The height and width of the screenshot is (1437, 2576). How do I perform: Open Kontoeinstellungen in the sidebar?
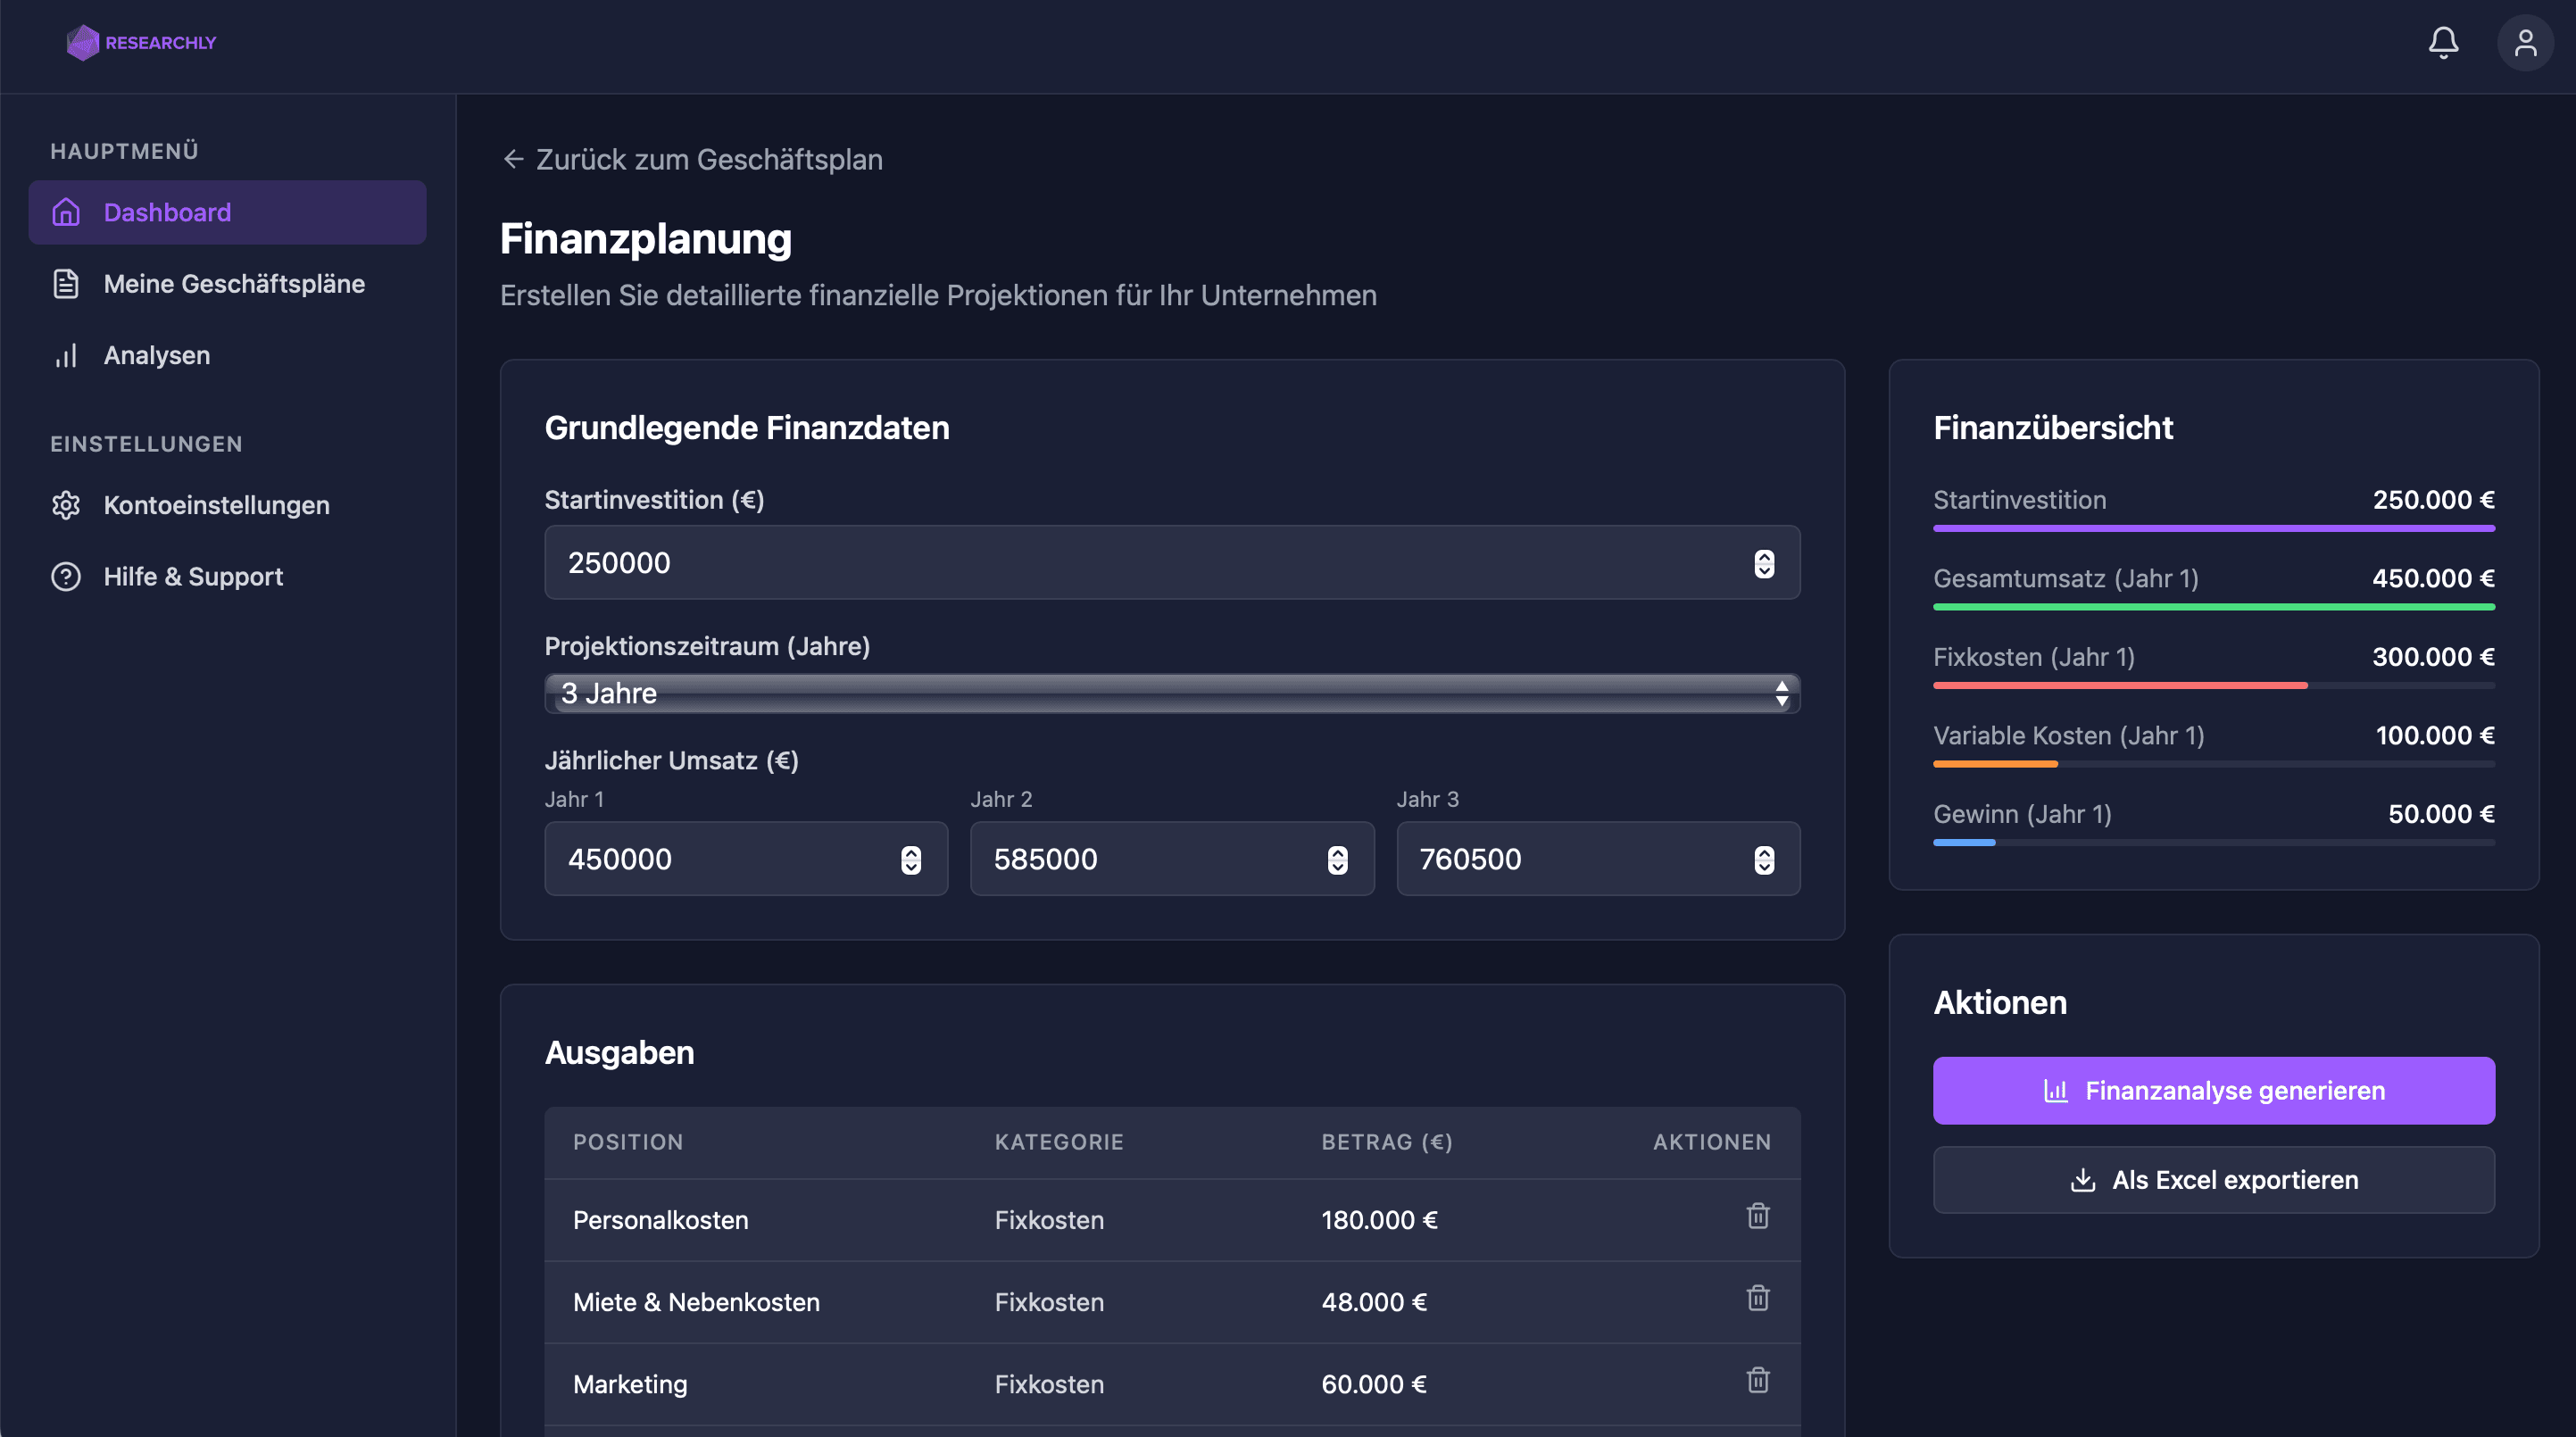[216, 505]
